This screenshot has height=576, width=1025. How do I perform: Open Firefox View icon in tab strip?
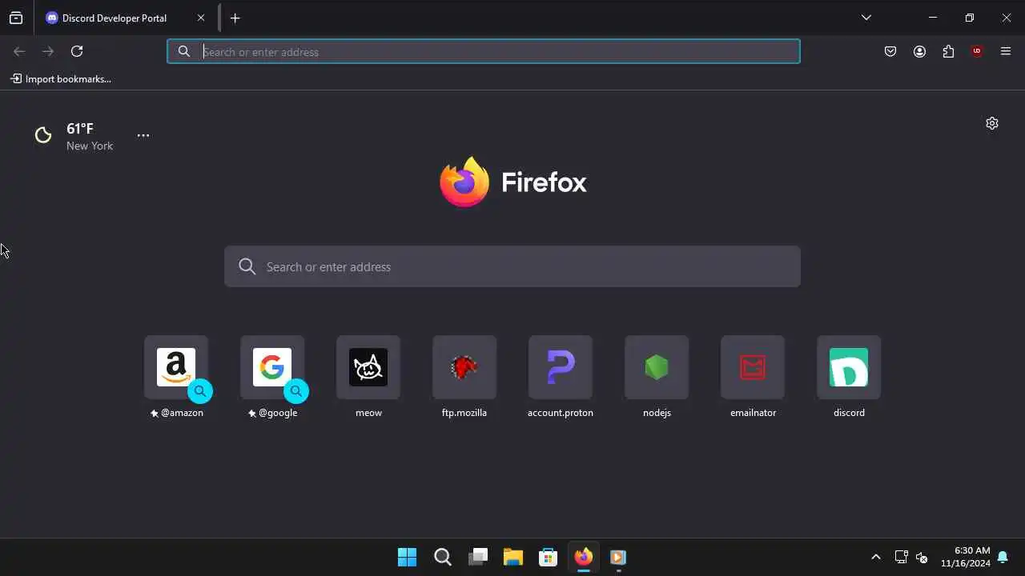click(x=16, y=18)
